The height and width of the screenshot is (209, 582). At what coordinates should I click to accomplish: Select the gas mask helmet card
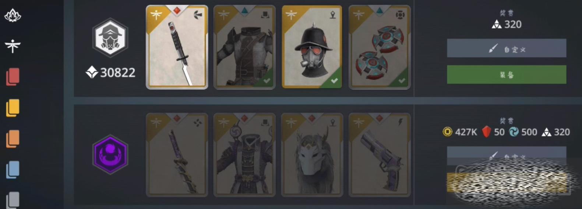(x=312, y=47)
